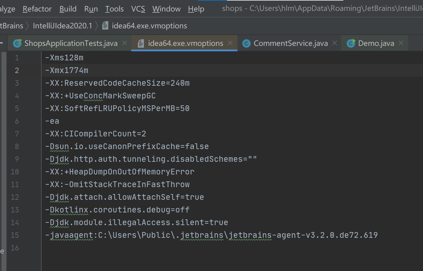Image resolution: width=423 pixels, height=271 pixels.
Task: Click the vmoptions file icon in tab
Action: 141,43
